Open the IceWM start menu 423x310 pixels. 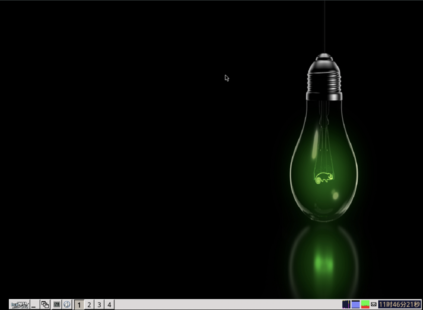[19, 305]
